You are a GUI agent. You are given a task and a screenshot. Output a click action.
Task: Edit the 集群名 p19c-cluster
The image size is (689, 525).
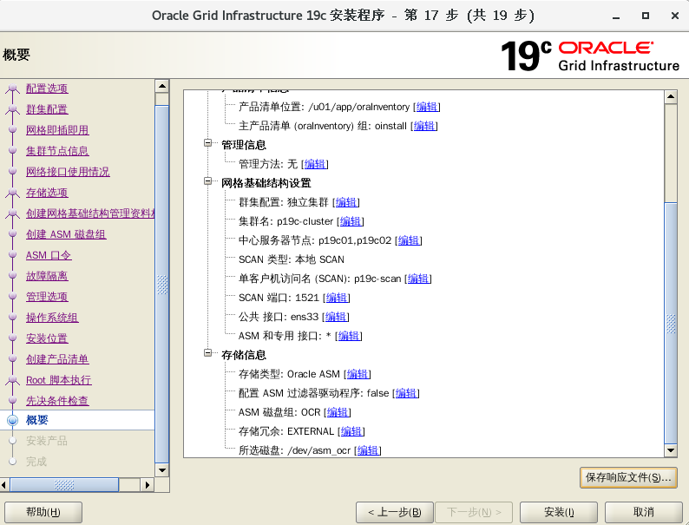pos(351,221)
